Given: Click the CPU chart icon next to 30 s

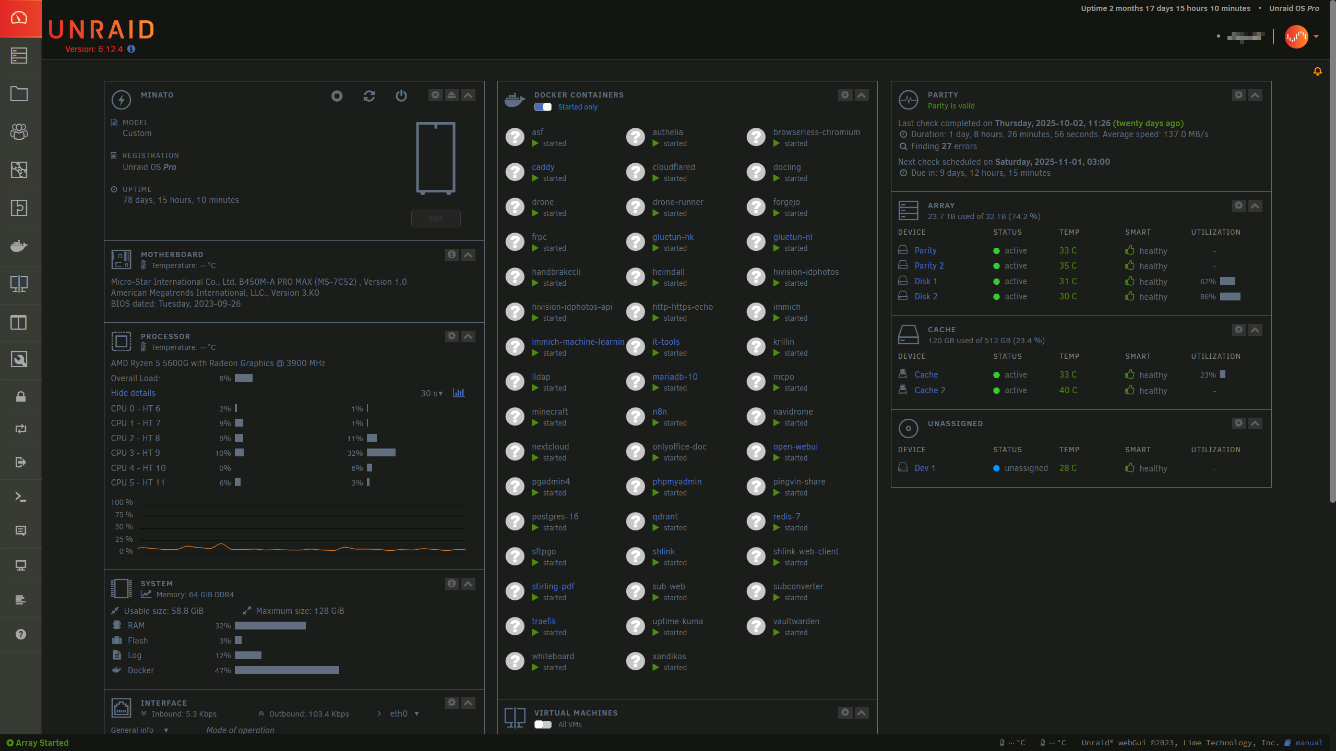Looking at the screenshot, I should pyautogui.click(x=459, y=393).
